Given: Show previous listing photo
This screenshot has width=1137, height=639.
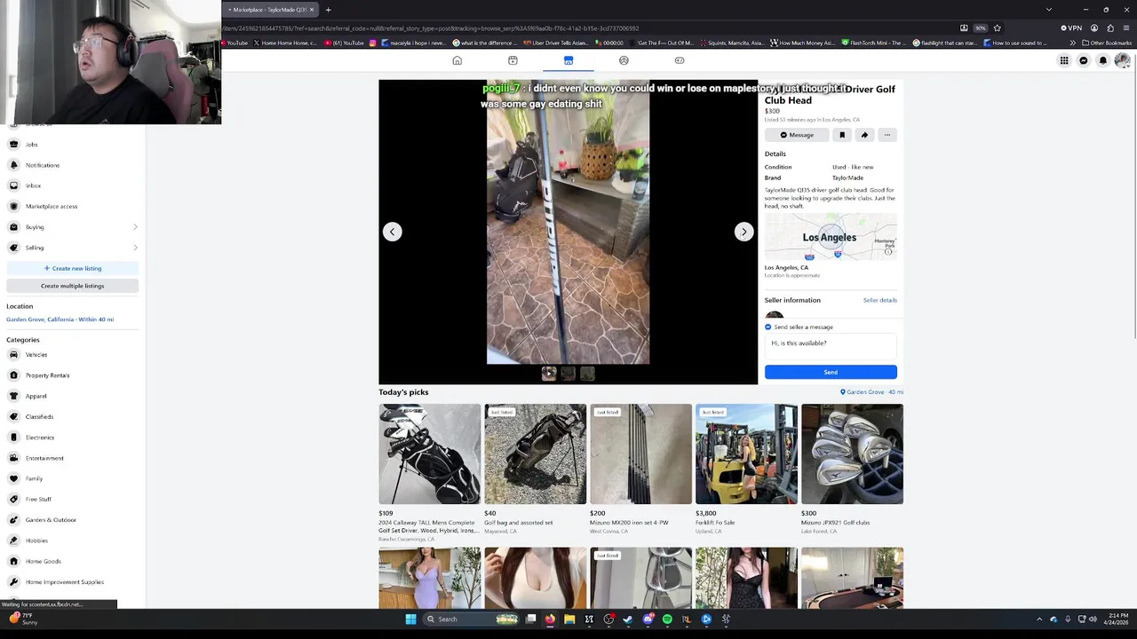Looking at the screenshot, I should pyautogui.click(x=392, y=232).
